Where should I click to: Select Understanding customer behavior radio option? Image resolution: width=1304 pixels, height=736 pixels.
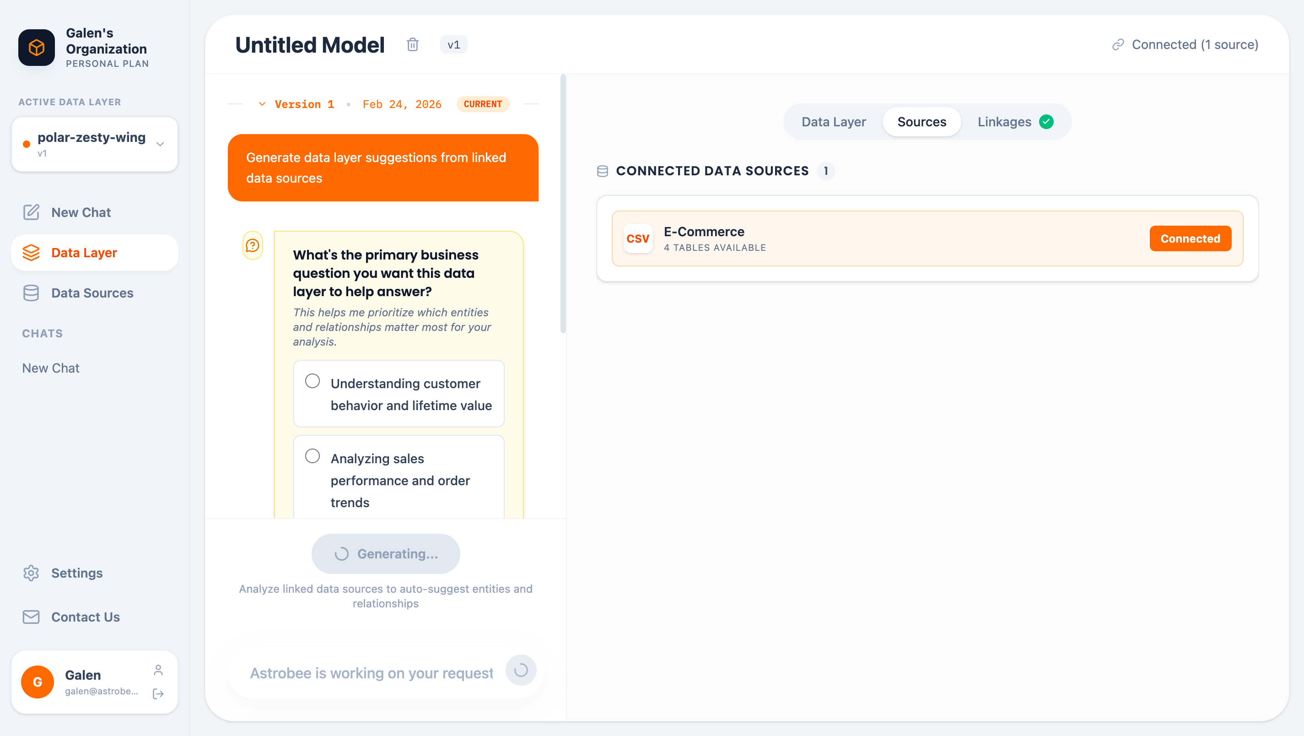313,381
